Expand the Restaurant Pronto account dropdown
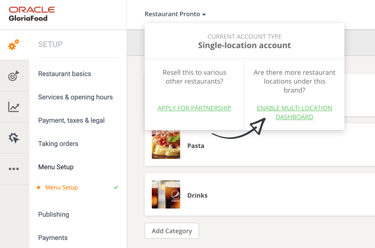 [175, 14]
